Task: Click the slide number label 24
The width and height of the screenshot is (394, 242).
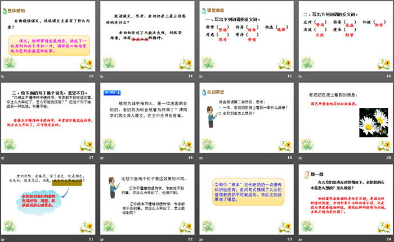Action: click(x=389, y=239)
